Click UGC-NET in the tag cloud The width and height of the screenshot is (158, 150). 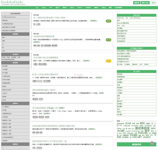point(137,137)
